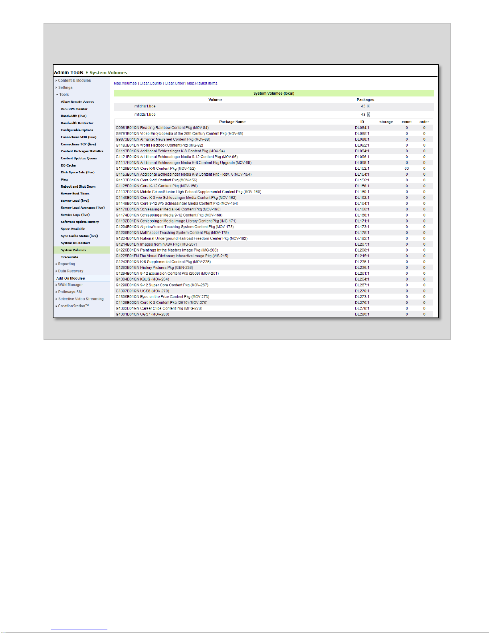Click the count column header
This screenshot has width=489, height=633.
click(x=407, y=122)
